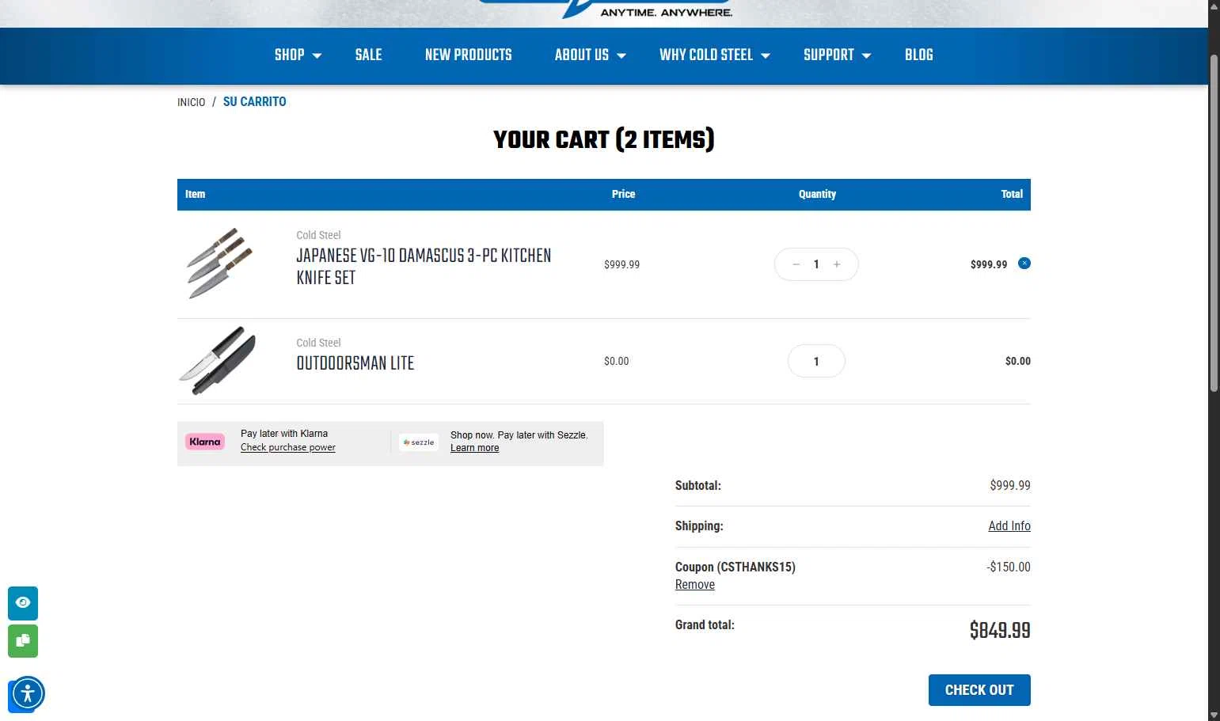The width and height of the screenshot is (1220, 721).
Task: Expand the About Us dropdown arrow
Action: point(621,55)
